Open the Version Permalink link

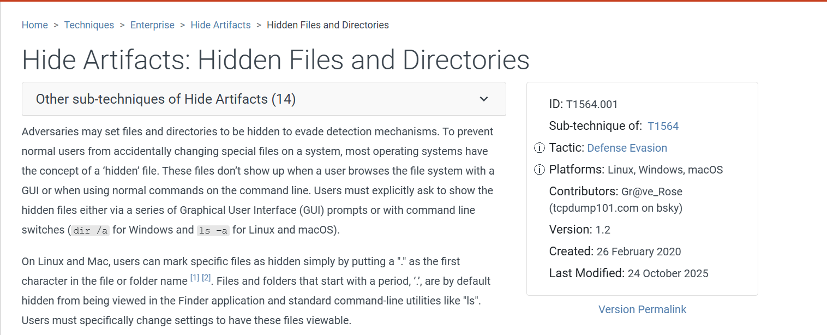642,309
